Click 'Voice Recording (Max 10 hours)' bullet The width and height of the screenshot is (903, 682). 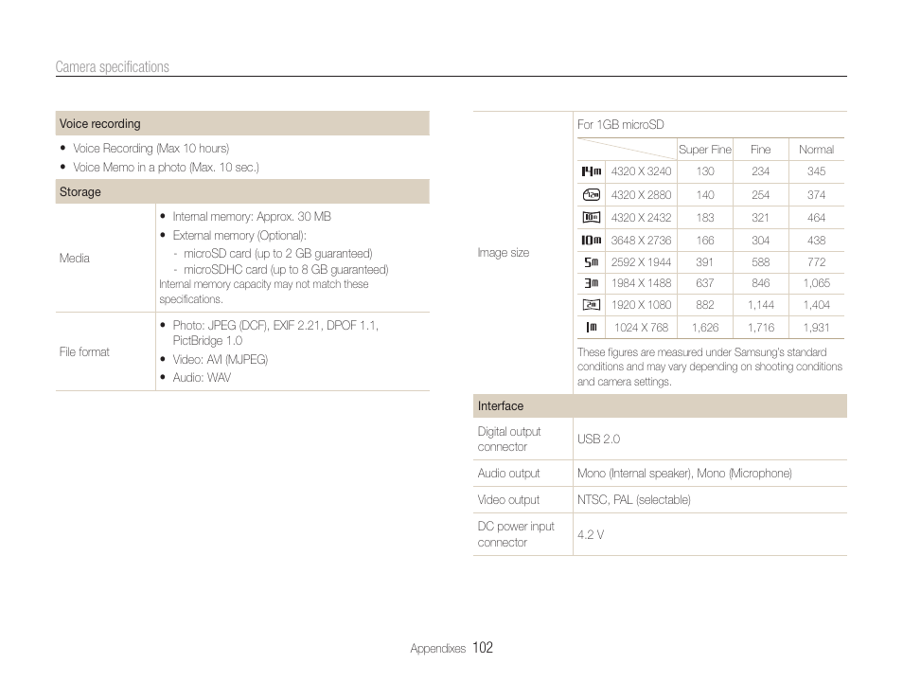click(x=150, y=148)
